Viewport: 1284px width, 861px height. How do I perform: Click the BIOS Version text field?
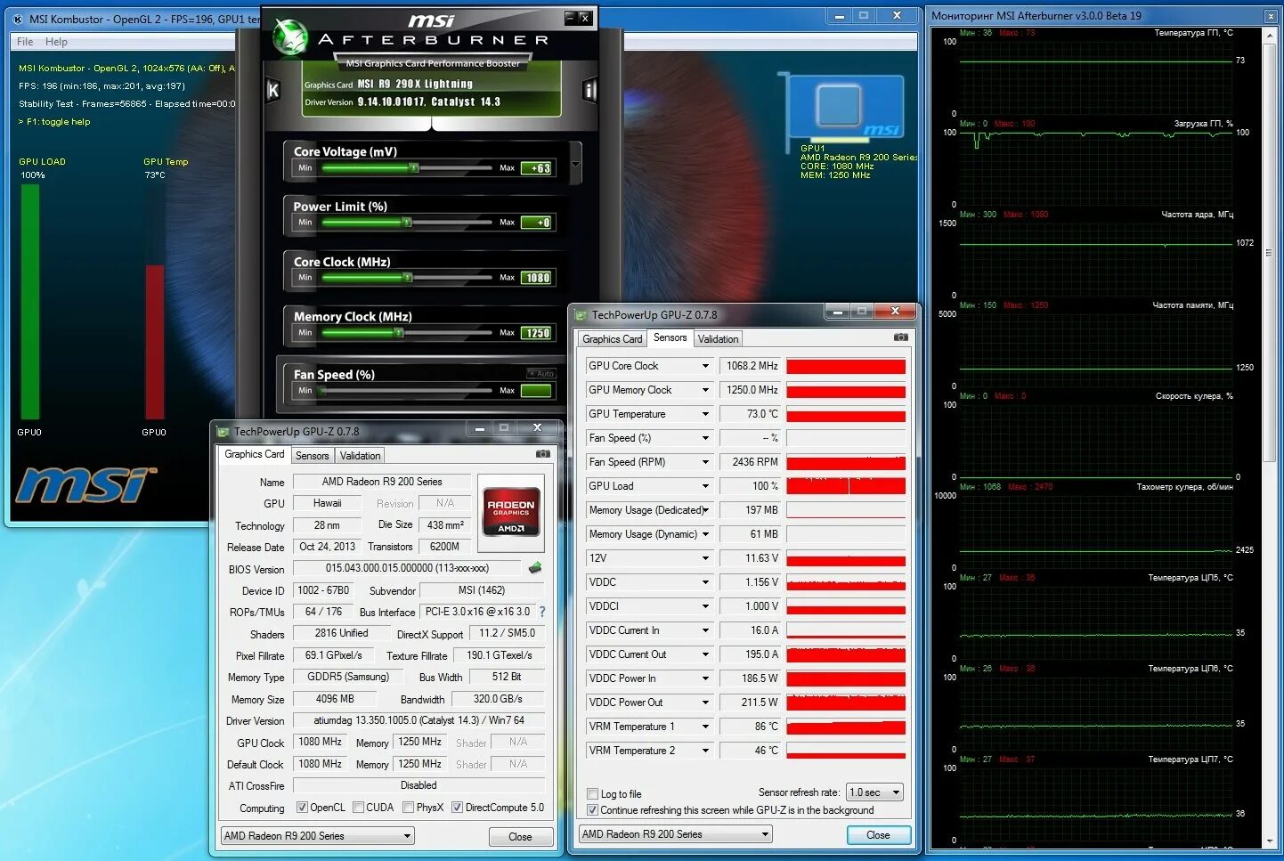coord(407,568)
